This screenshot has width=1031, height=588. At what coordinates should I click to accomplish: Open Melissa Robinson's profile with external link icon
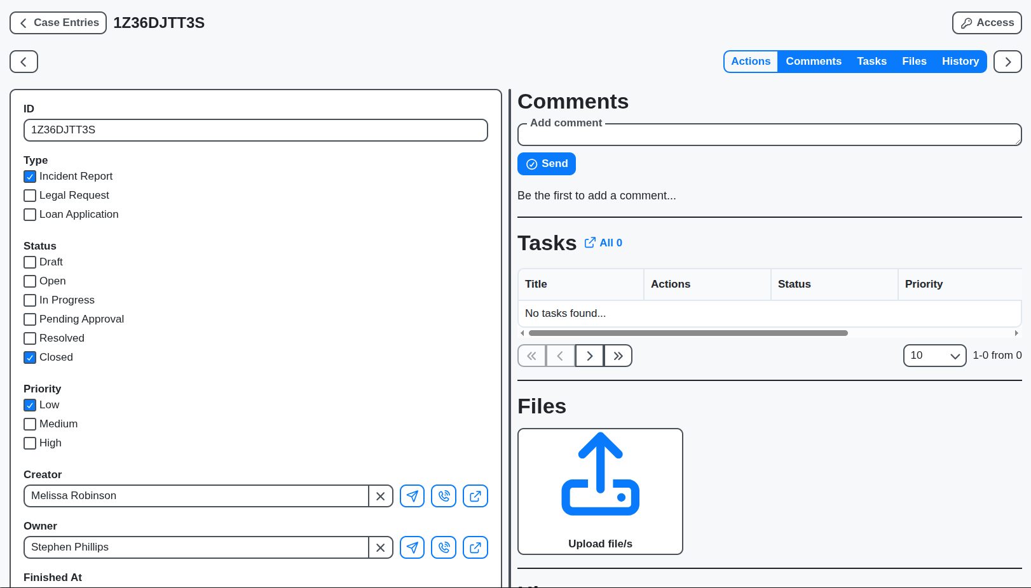click(x=475, y=496)
